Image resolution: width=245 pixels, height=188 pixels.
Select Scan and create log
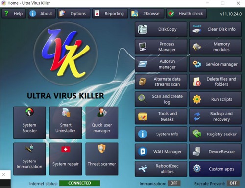coord(161,99)
